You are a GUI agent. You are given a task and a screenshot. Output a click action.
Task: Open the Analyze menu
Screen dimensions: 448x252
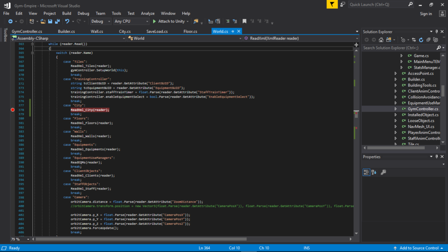[x=147, y=14]
